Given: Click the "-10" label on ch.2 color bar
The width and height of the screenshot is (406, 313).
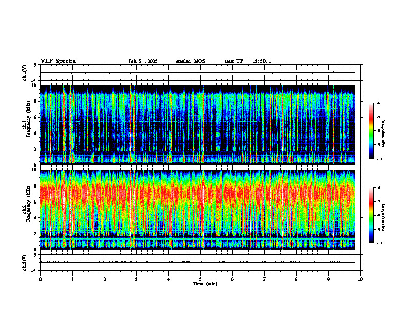Looking at the screenshot, I should [x=379, y=243].
